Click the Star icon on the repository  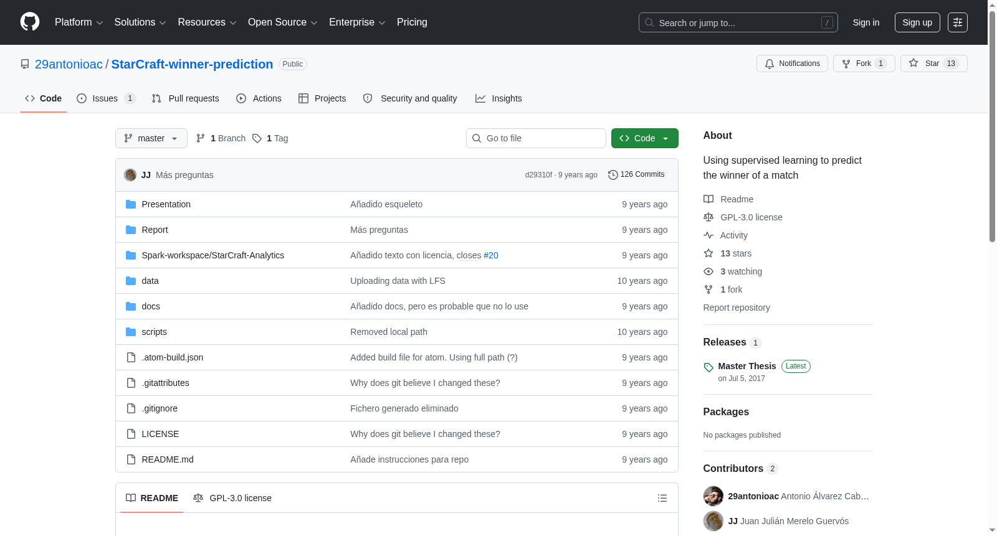914,63
